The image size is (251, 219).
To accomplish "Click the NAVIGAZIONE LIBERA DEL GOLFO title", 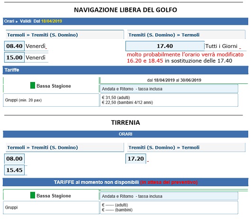I will coord(125,10).
